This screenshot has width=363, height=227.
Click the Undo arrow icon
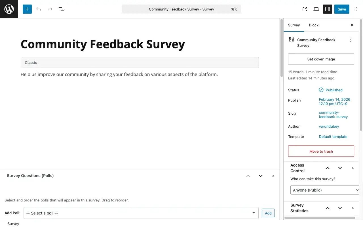tap(38, 9)
